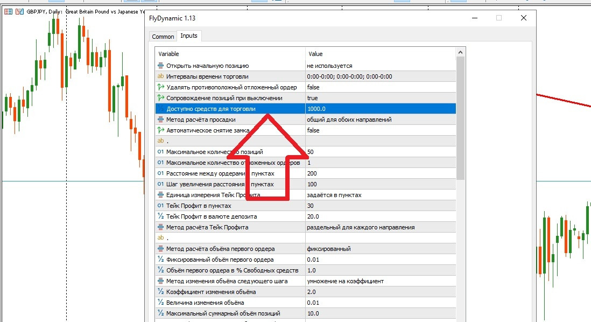Click the enum icon beside Открыть начальную позицию
This screenshot has height=322, width=591.
(x=160, y=66)
